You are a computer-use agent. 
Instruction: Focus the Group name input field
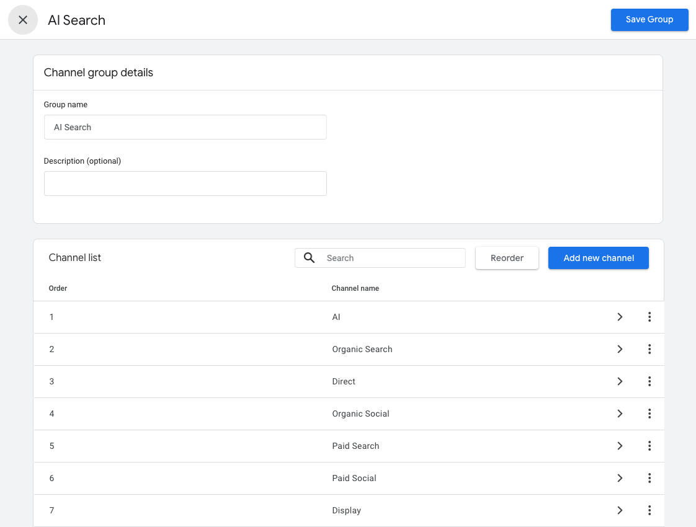coord(185,127)
